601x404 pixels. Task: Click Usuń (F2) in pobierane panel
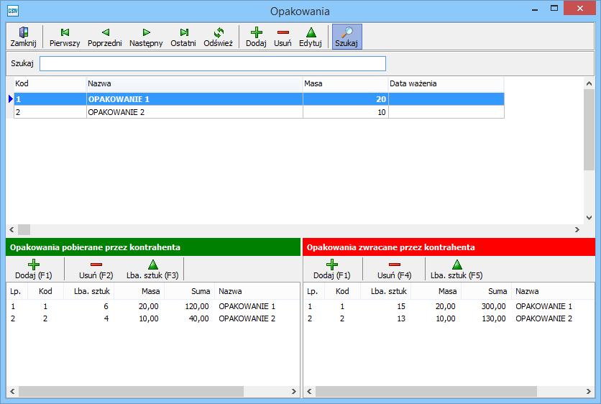pos(96,269)
